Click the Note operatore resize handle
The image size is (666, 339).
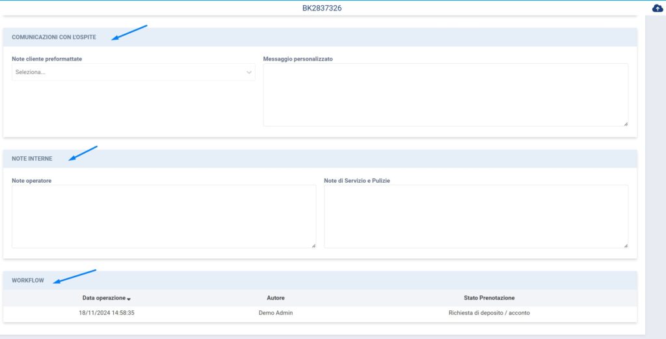coord(313,245)
